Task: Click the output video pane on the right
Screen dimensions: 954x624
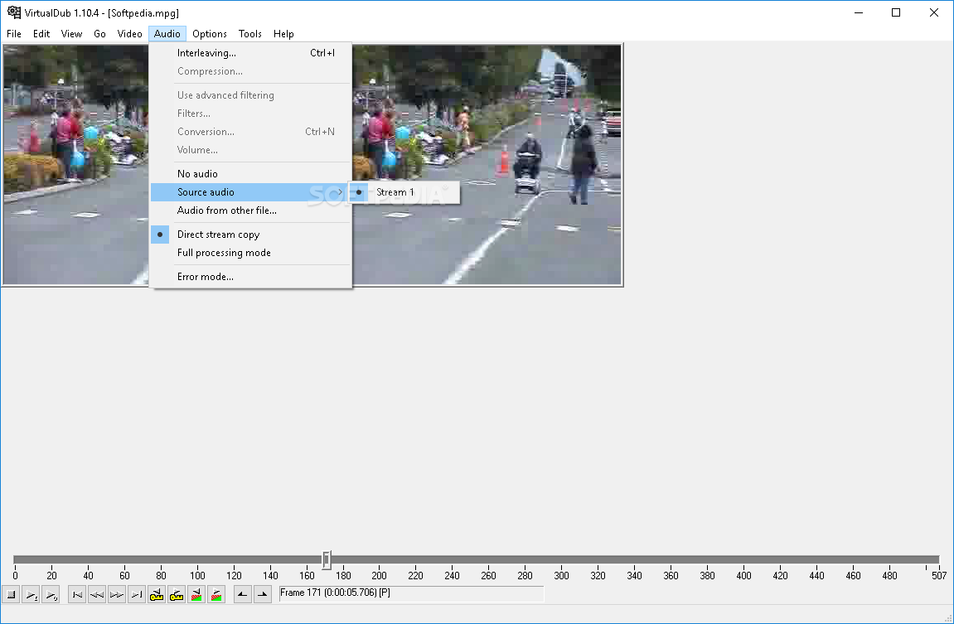Action: [x=487, y=165]
